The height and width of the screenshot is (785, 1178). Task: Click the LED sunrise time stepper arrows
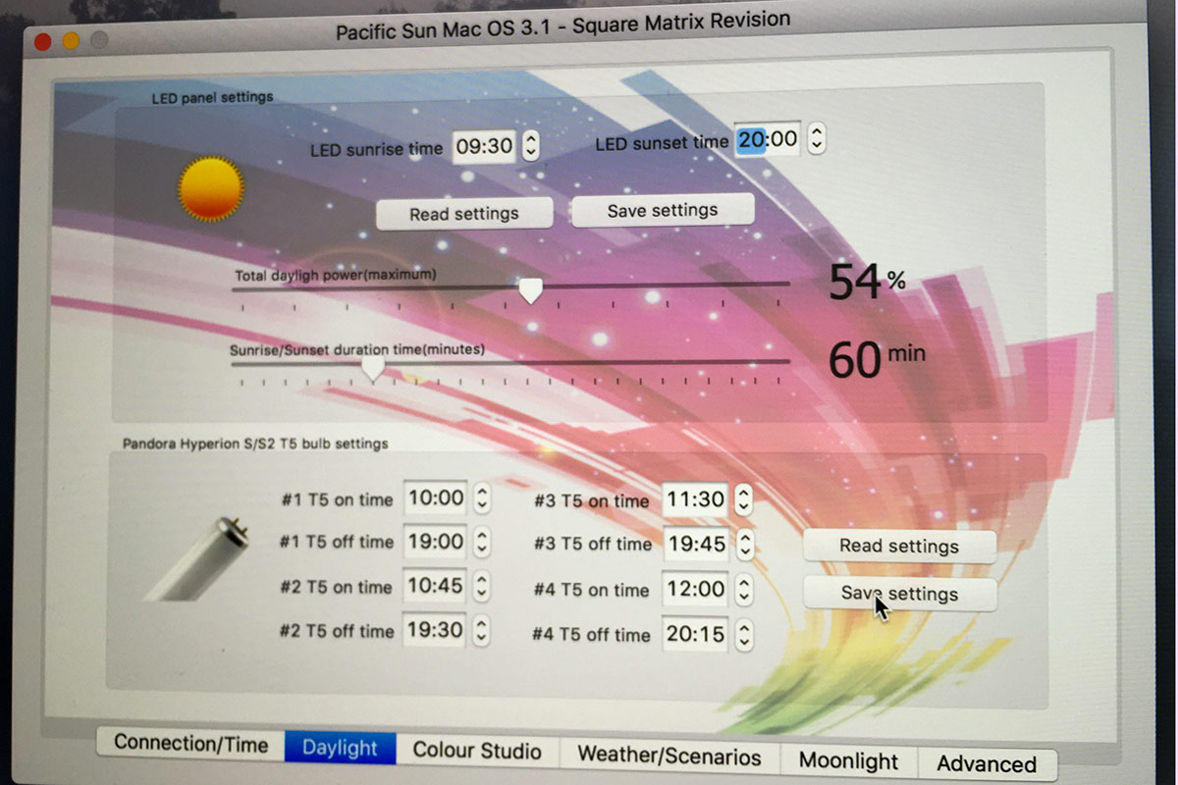(530, 146)
